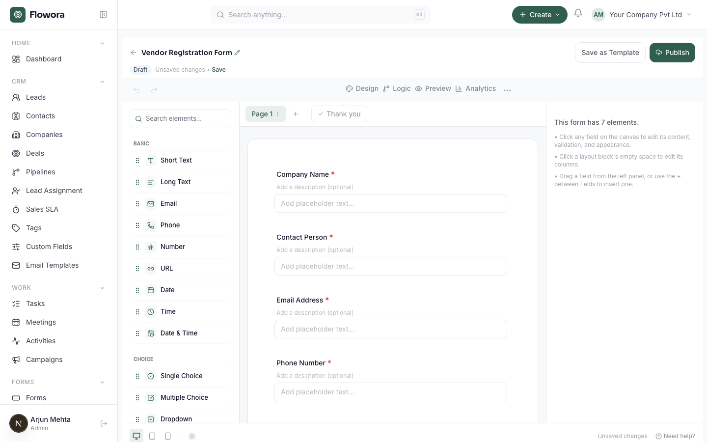
Task: Focus the Search elements field
Action: click(x=180, y=119)
